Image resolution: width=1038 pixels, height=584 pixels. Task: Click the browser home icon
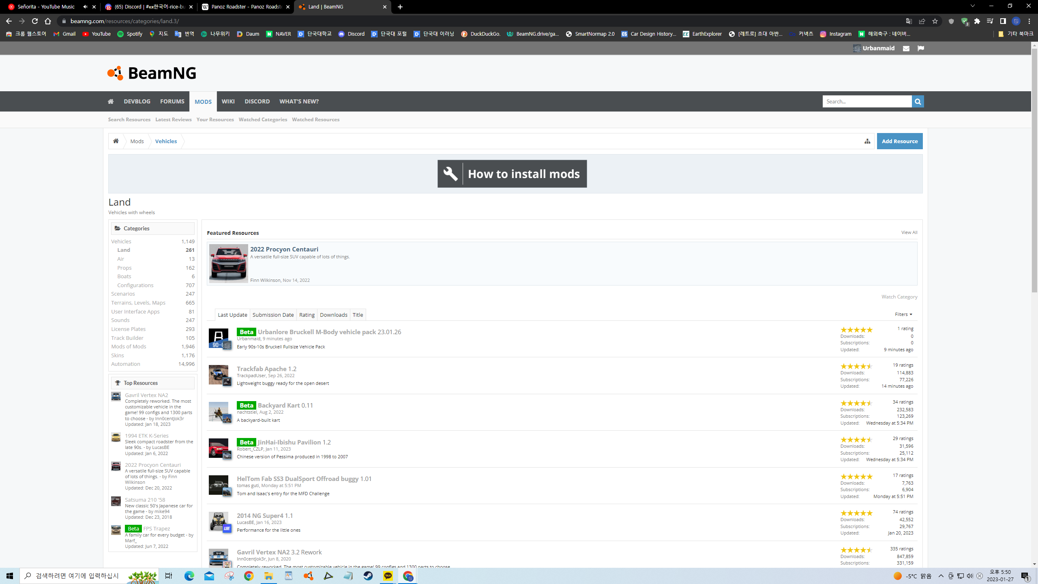click(48, 21)
